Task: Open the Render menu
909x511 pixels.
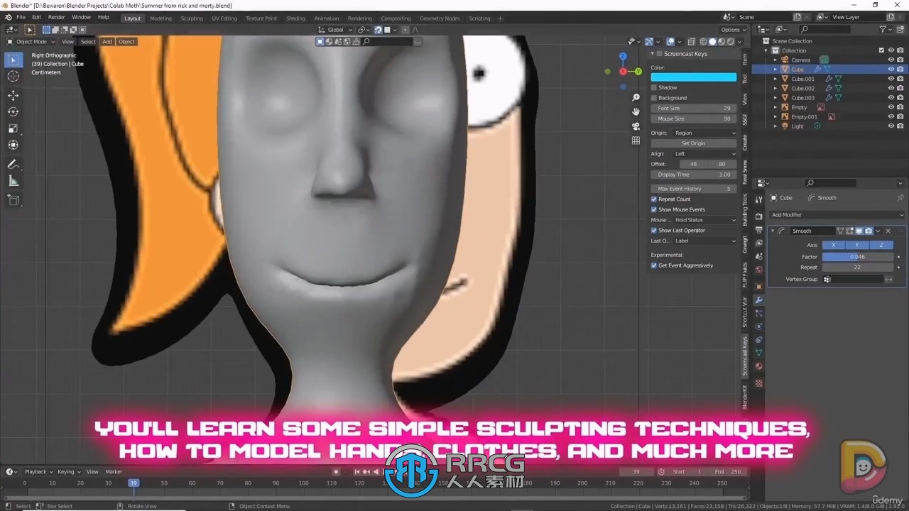Action: click(56, 17)
